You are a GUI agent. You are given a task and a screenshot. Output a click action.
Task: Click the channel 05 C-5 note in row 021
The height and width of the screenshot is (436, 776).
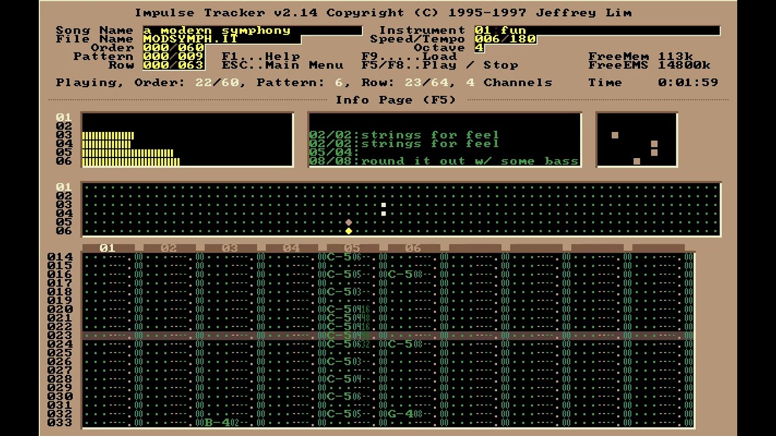(x=339, y=318)
